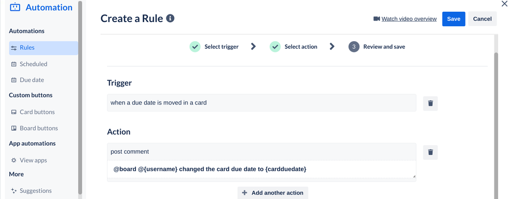Click the Select trigger checkmark step
This screenshot has height=199, width=514.
click(x=195, y=47)
